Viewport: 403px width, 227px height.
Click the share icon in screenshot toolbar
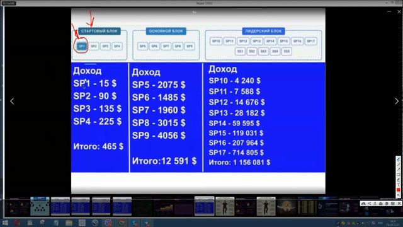point(370,203)
